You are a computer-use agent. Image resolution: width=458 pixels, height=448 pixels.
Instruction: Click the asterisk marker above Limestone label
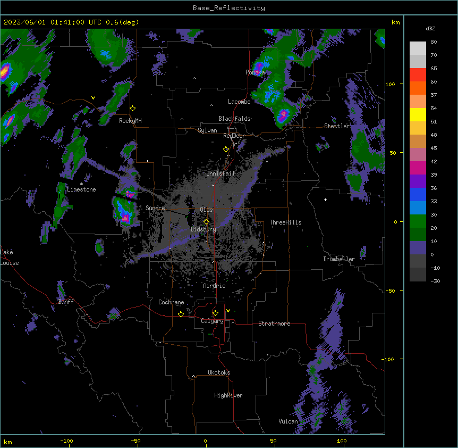coord(81,184)
